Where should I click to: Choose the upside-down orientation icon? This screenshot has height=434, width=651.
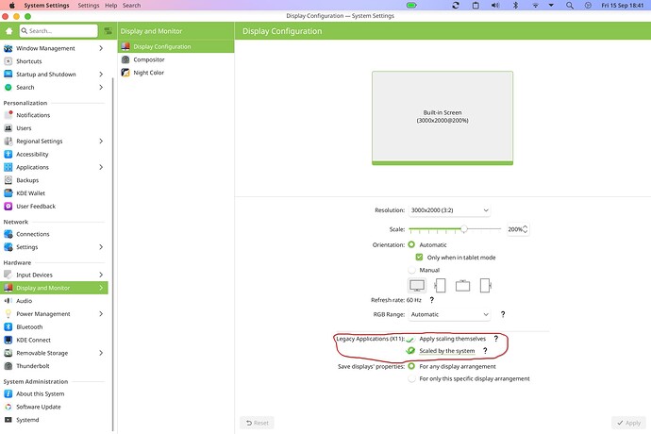click(462, 285)
